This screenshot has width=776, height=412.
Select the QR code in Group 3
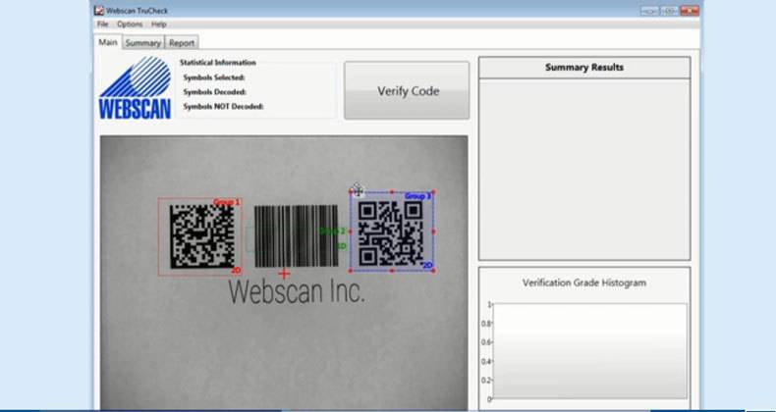390,232
